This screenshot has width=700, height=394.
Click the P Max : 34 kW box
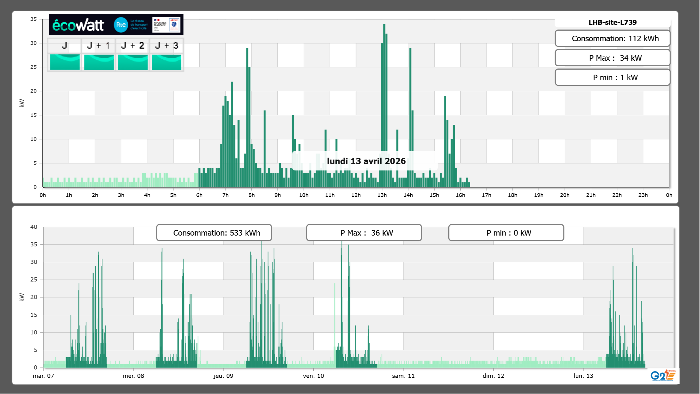click(612, 58)
